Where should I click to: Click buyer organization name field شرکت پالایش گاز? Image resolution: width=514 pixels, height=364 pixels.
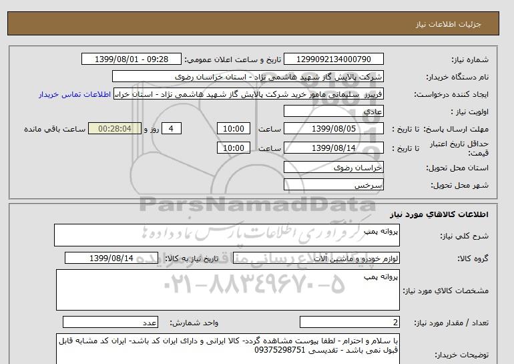[x=248, y=76]
